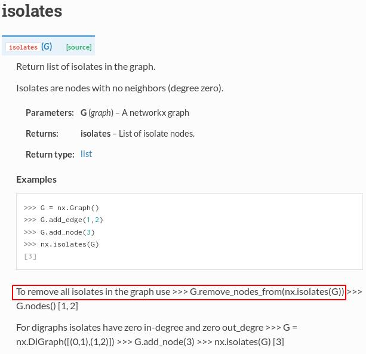
Task: Click the highlighted 'To remove all isolates' sentence
Action: point(179,292)
